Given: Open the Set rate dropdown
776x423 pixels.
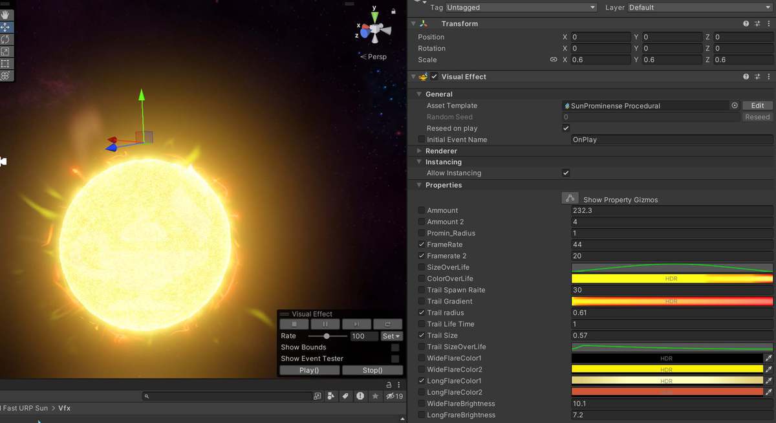Looking at the screenshot, I should coord(392,336).
